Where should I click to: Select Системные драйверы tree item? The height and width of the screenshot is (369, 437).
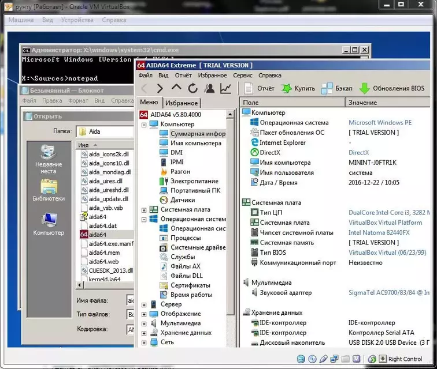(192, 247)
